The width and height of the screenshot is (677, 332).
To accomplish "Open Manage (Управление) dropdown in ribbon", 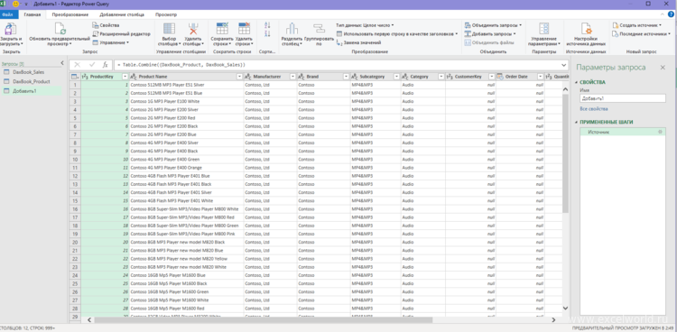I will click(110, 42).
